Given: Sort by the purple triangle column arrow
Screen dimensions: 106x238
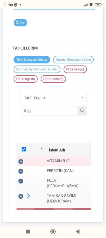Looking at the screenshot, I should click(x=42, y=149).
